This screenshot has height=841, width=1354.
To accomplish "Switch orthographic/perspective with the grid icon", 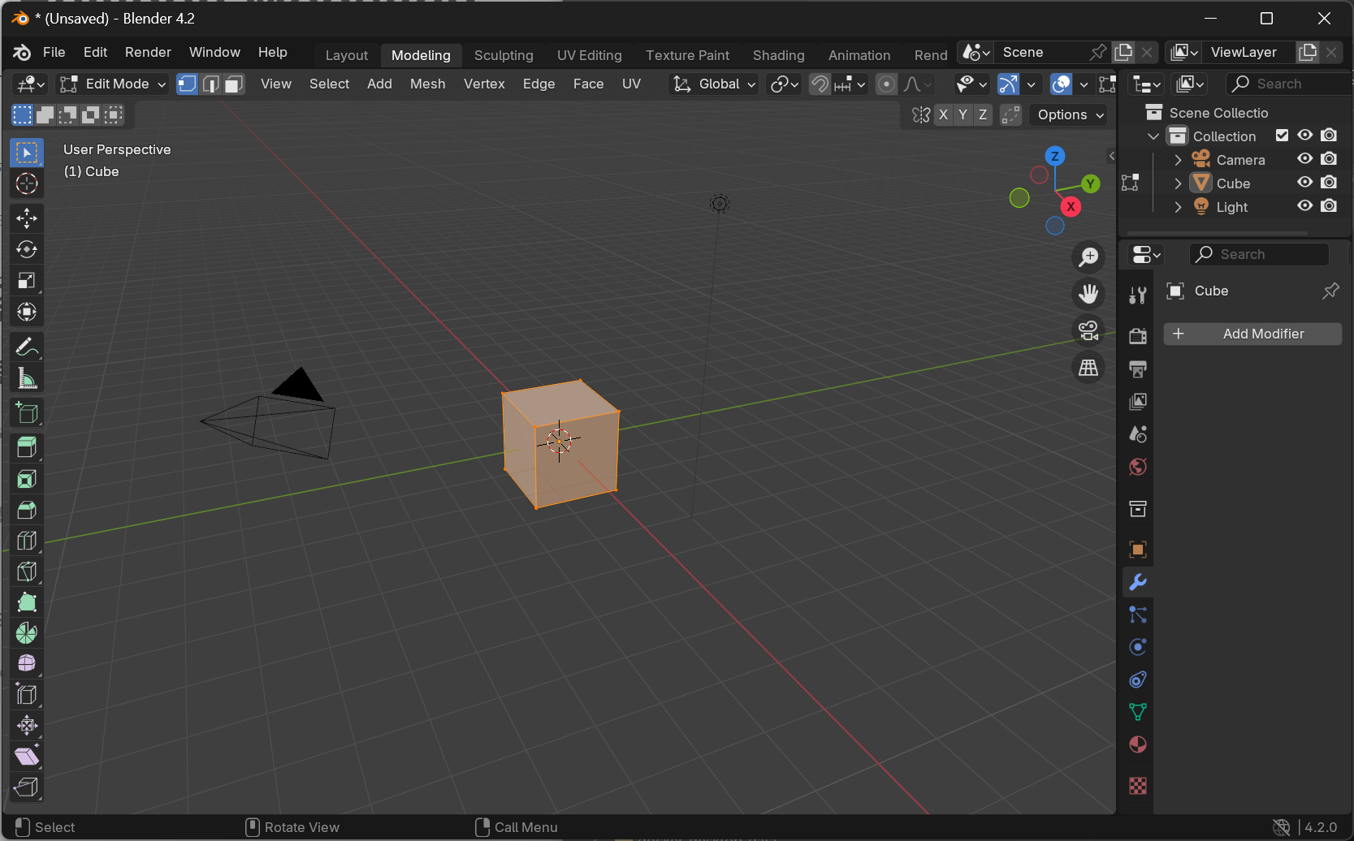I will click(x=1088, y=368).
